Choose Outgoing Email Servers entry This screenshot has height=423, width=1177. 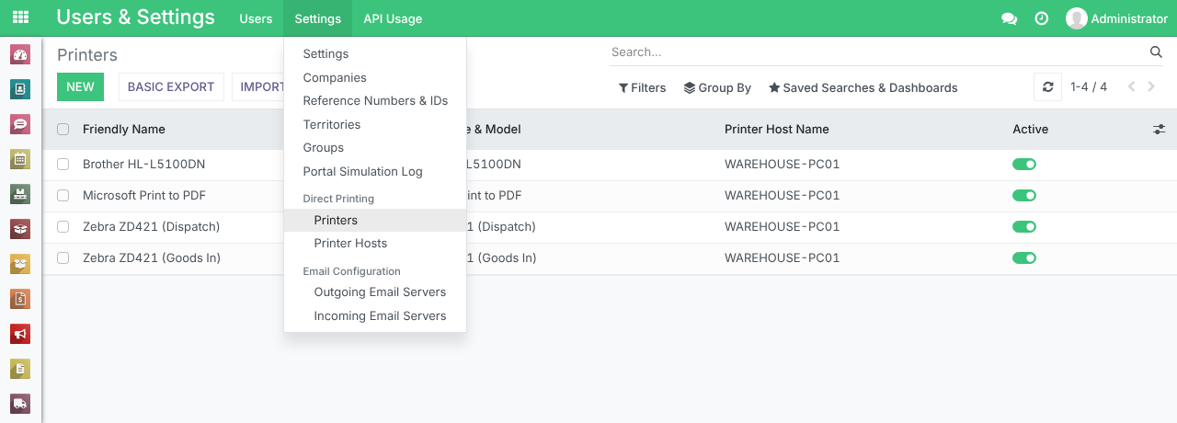[x=375, y=292]
